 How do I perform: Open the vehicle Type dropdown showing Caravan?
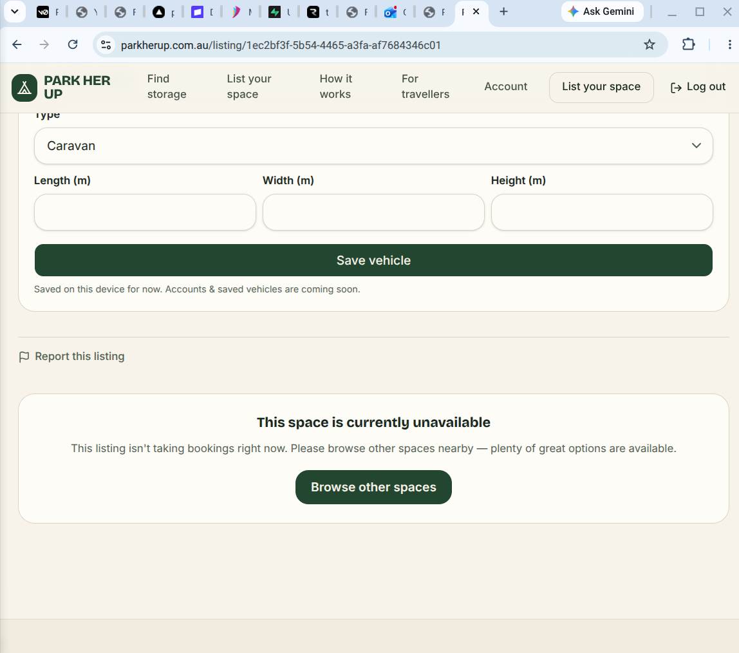[x=373, y=146]
